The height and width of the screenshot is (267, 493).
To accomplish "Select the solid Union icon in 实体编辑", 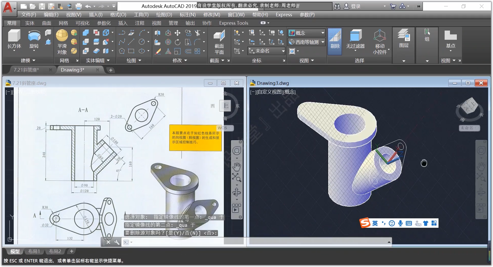I will coord(86,33).
